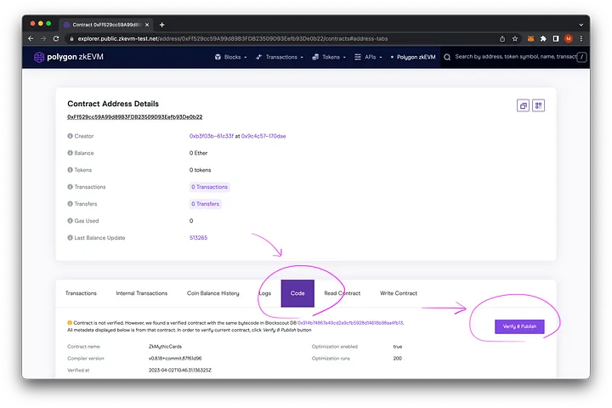Screen dimensions: 612x408
Task: Open the creator address 0xb3f03b–61c33f link
Action: [x=212, y=136]
